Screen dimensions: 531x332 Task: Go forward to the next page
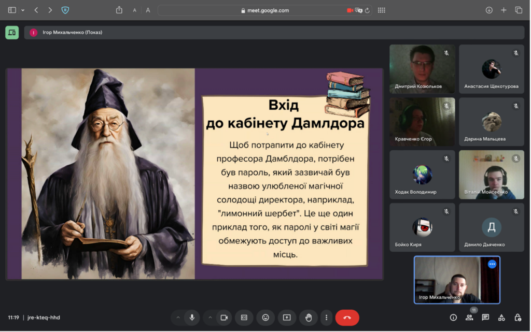[x=50, y=10]
